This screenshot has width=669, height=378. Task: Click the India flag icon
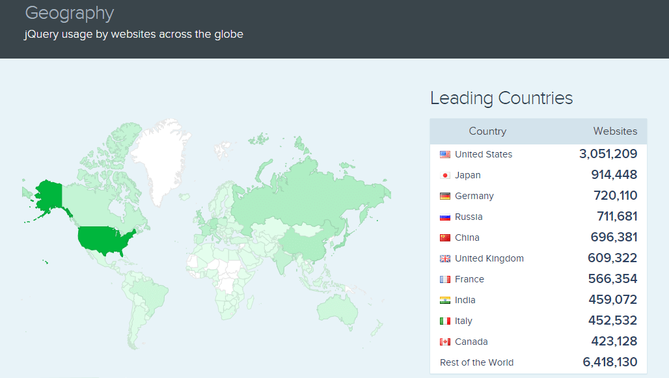[445, 300]
